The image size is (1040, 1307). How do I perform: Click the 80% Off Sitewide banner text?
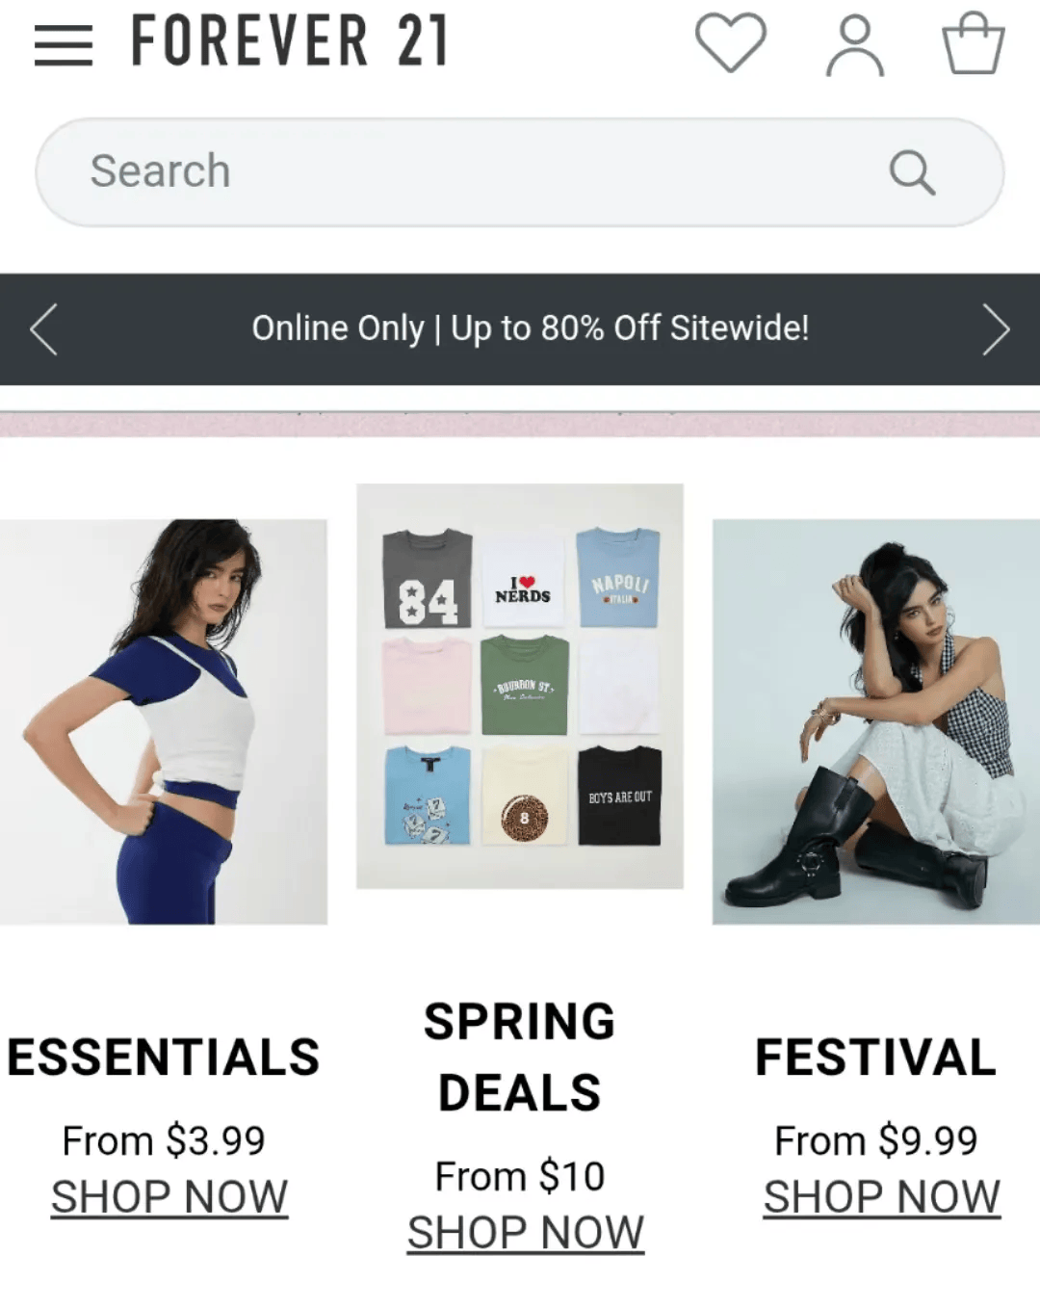pyautogui.click(x=531, y=328)
